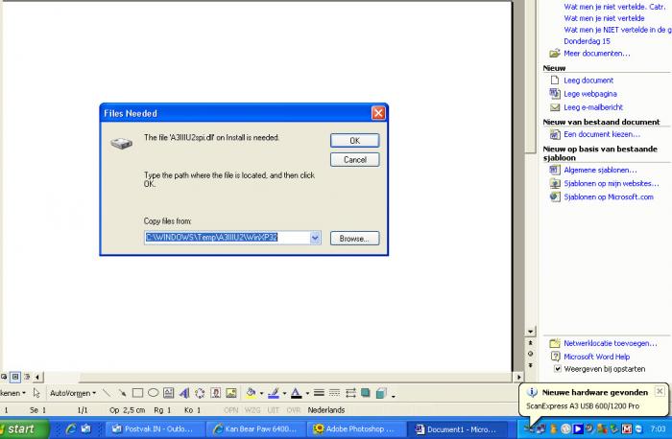The width and height of the screenshot is (672, 439).
Task: Pick the Arrow drawing tool
Action: pyautogui.click(x=122, y=393)
